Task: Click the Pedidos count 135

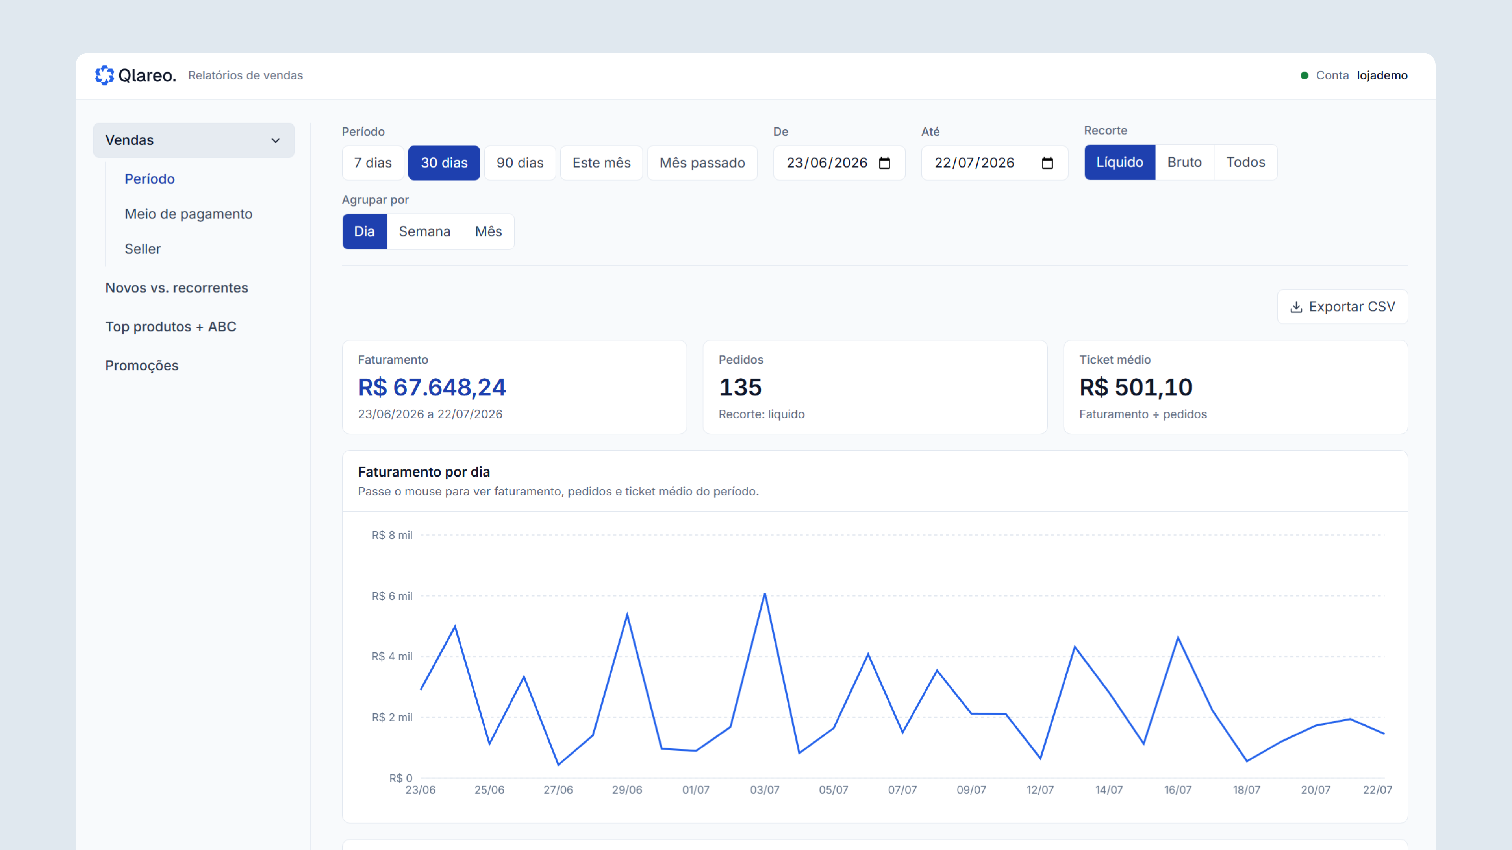Action: point(740,387)
